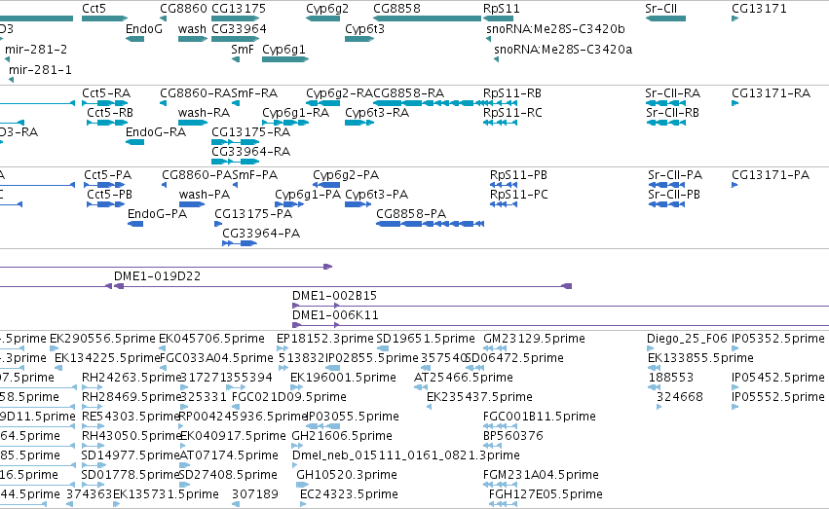
Task: Select the RpS11-PB protein label
Action: click(x=518, y=175)
